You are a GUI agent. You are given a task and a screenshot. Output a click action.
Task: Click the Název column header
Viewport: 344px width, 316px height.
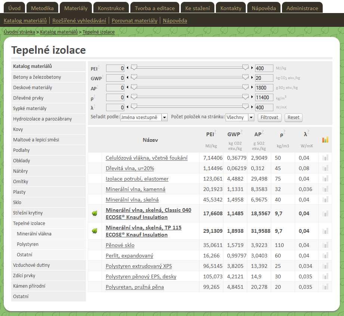tap(150, 140)
